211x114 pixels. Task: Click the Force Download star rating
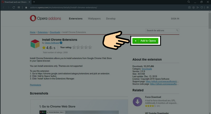(151, 106)
